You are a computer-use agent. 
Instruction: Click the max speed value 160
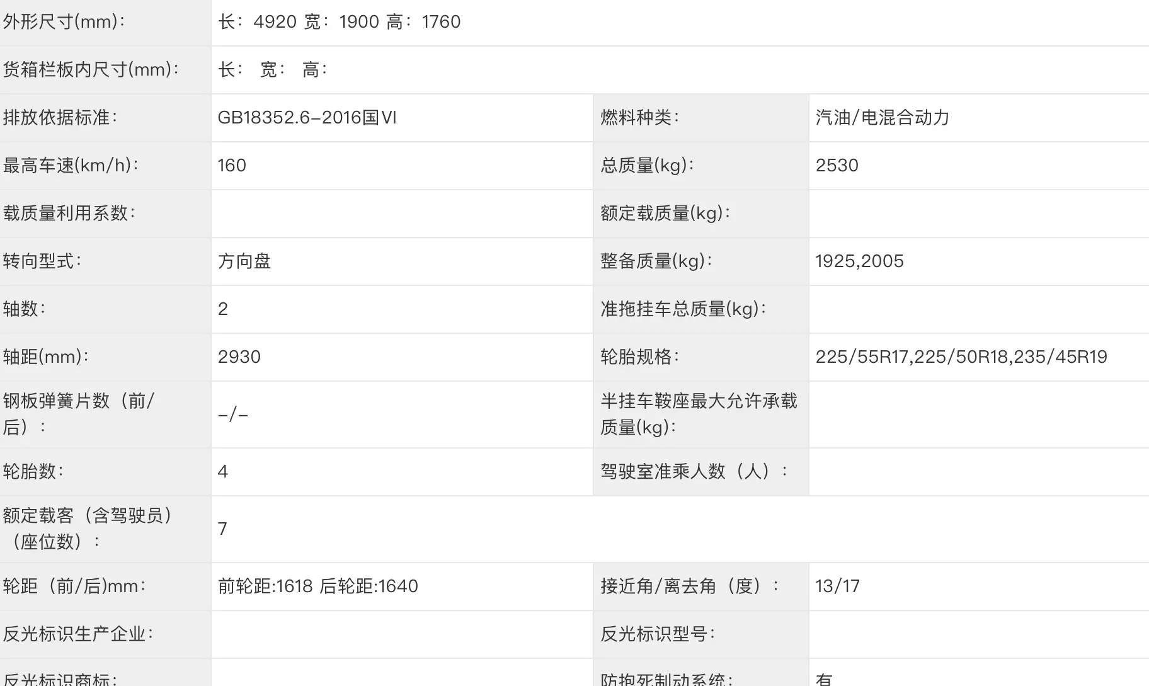pyautogui.click(x=232, y=166)
